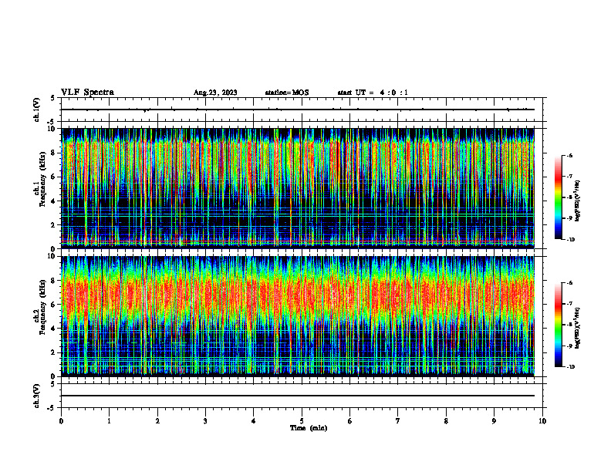Click the time axis tick label "10"

pos(542,421)
